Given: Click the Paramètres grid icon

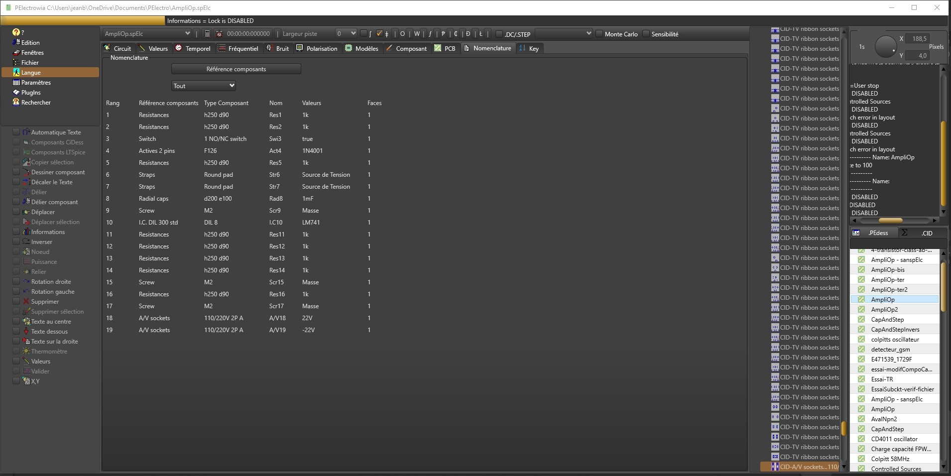Looking at the screenshot, I should click(x=16, y=82).
